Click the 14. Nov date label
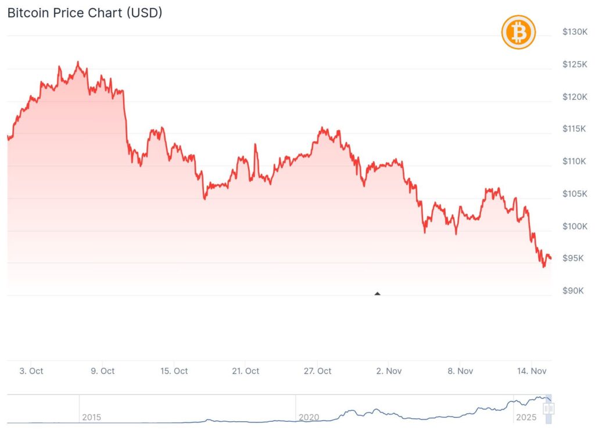 click(532, 371)
